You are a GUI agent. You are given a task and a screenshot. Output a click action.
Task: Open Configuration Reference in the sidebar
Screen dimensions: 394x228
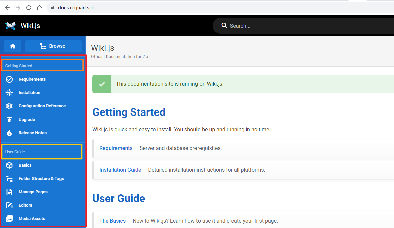[x=42, y=106]
